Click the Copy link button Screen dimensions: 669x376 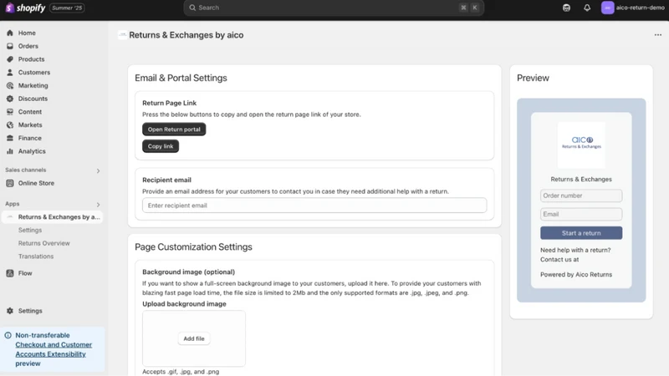(x=161, y=146)
